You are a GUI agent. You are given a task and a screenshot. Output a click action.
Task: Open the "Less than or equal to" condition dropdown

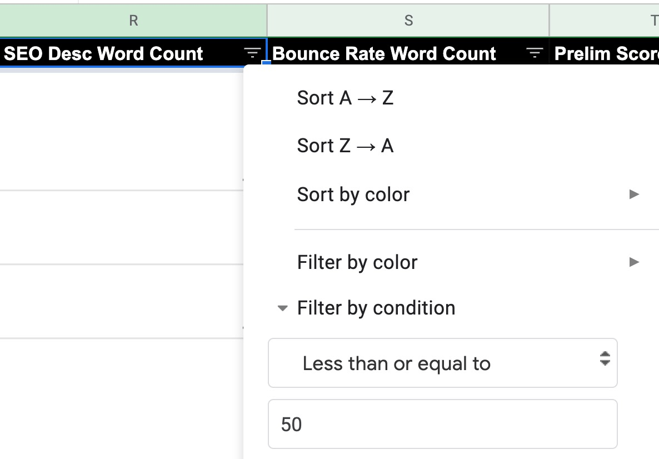tap(442, 363)
